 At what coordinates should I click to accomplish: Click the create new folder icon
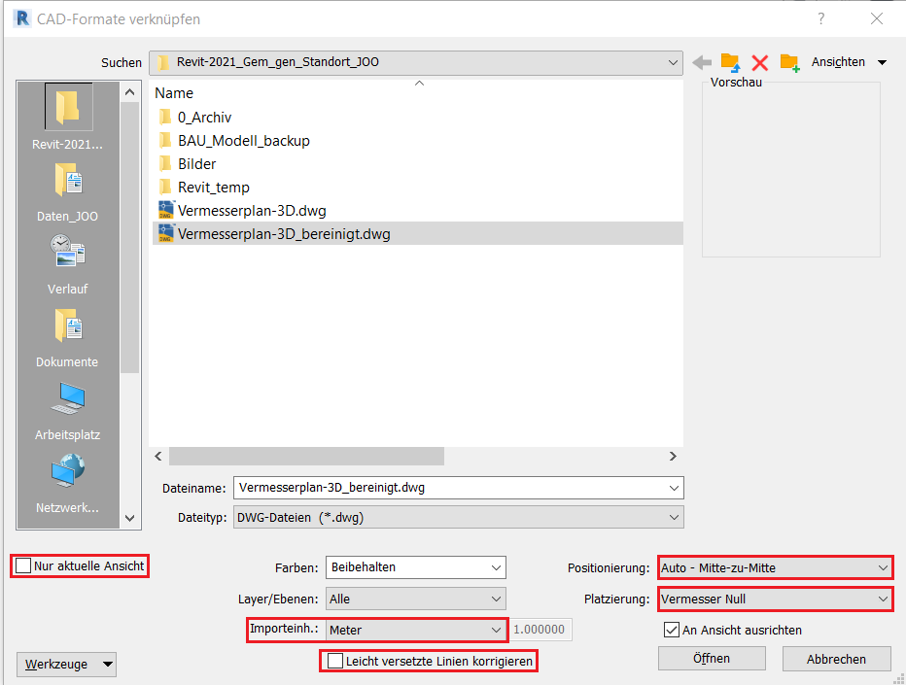tap(789, 62)
